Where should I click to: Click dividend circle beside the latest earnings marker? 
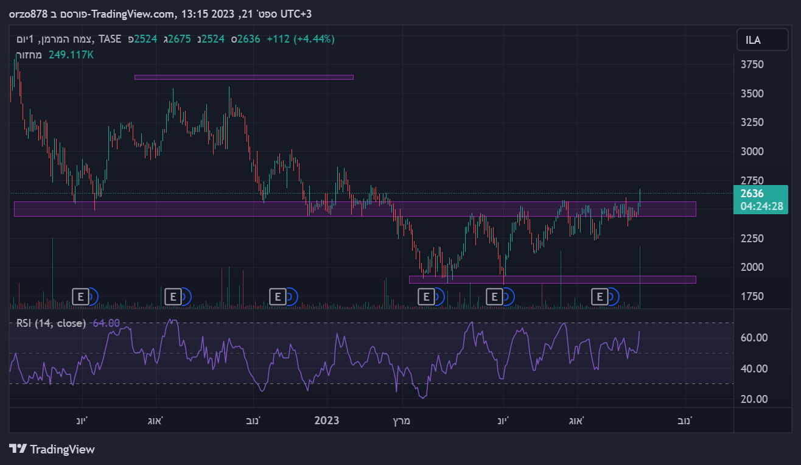click(612, 297)
